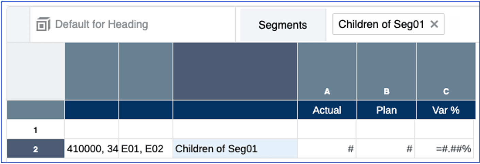480x164 pixels.
Task: Select column B header
Action: (386, 91)
